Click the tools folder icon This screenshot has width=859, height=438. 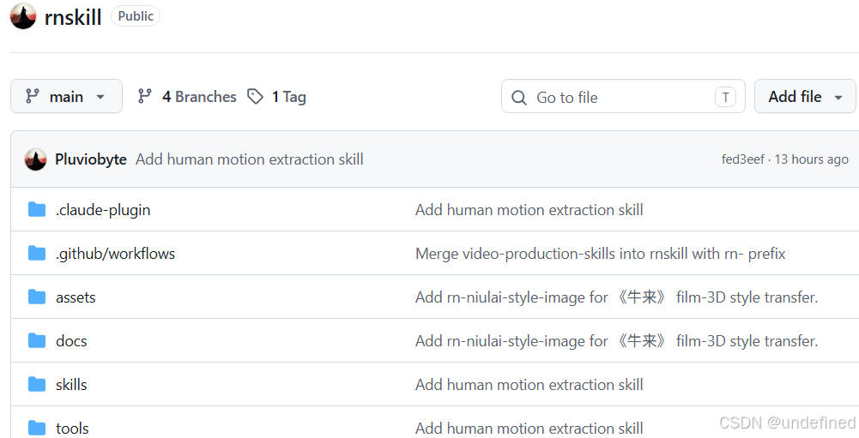point(37,428)
